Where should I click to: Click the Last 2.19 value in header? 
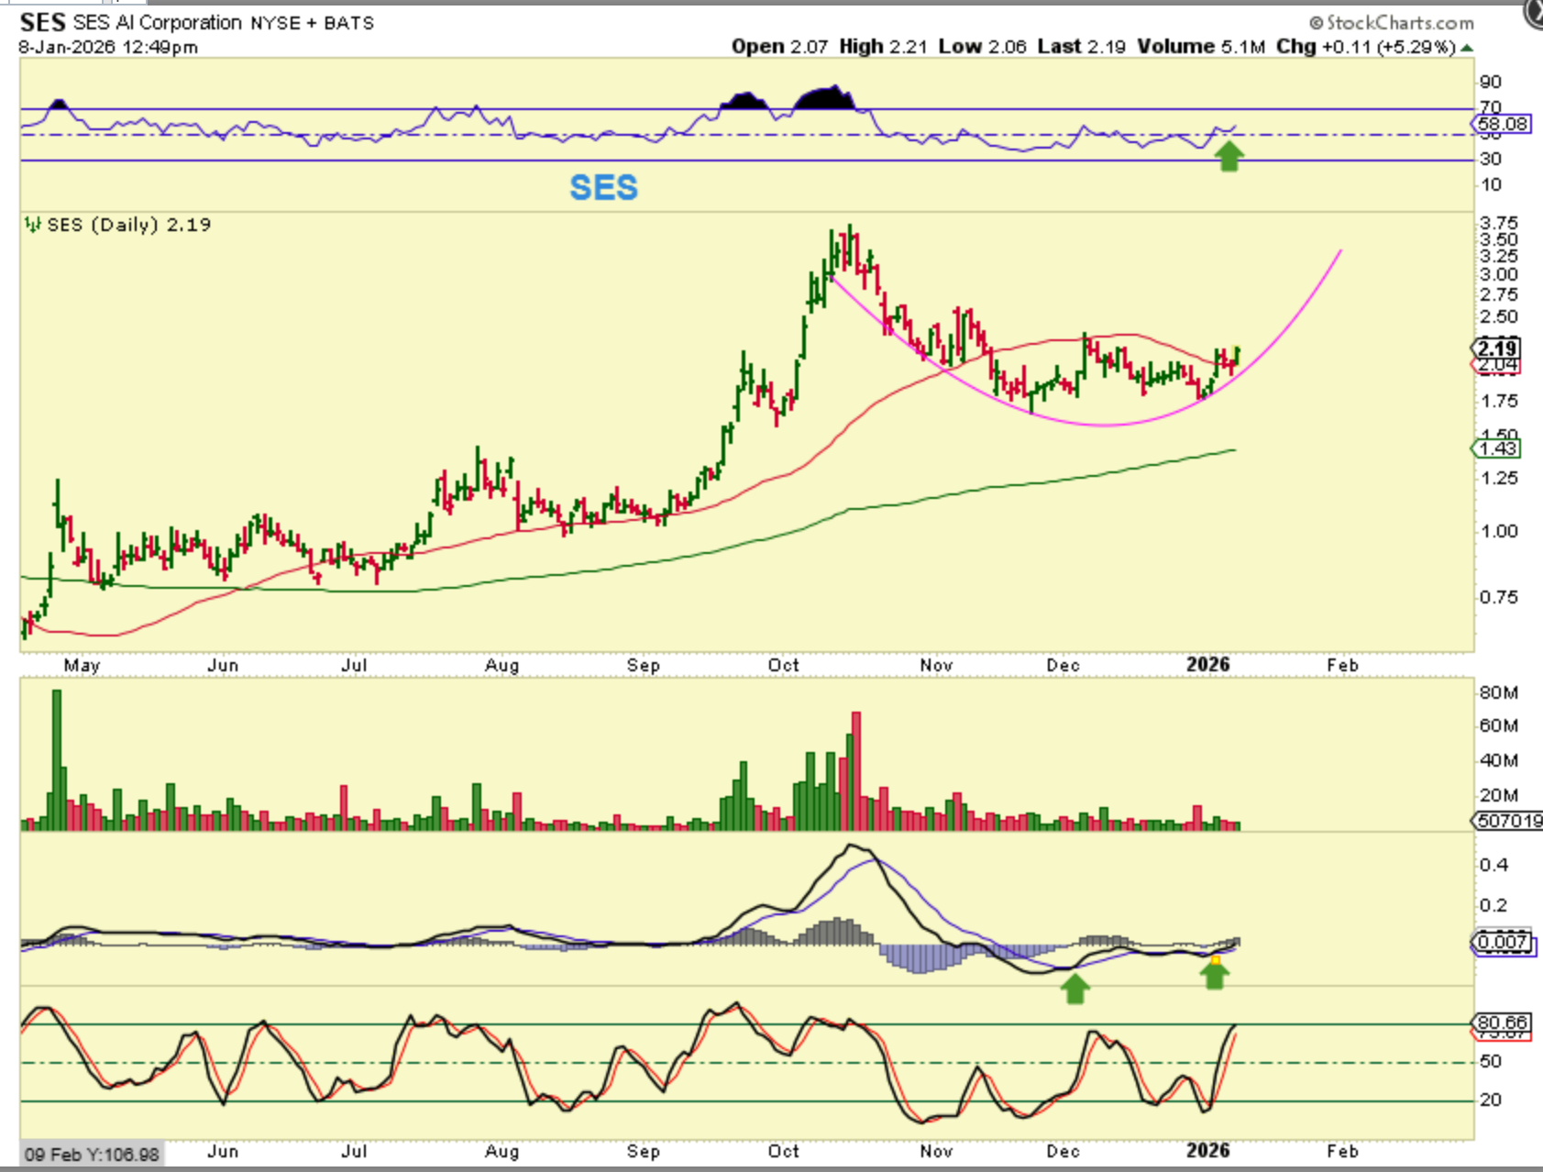pyautogui.click(x=1081, y=47)
